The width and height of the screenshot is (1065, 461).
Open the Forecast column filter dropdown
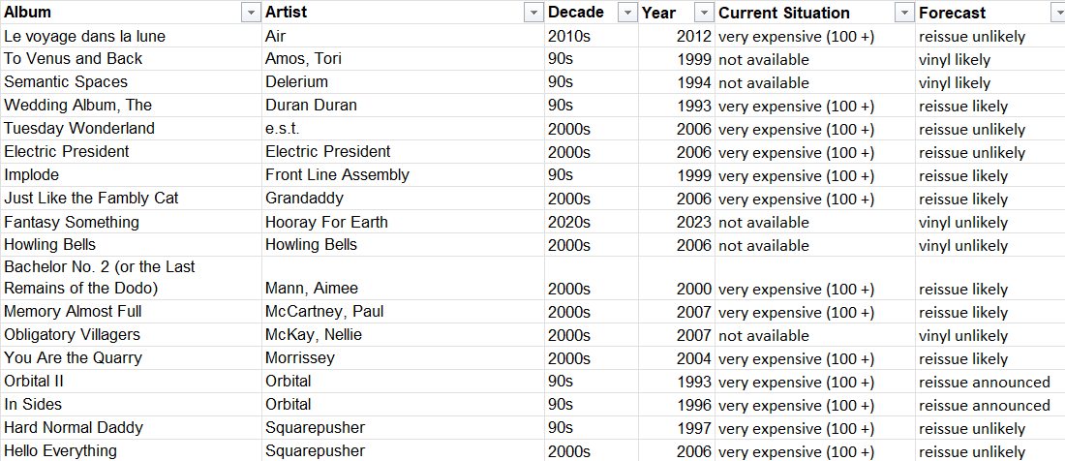(1058, 13)
